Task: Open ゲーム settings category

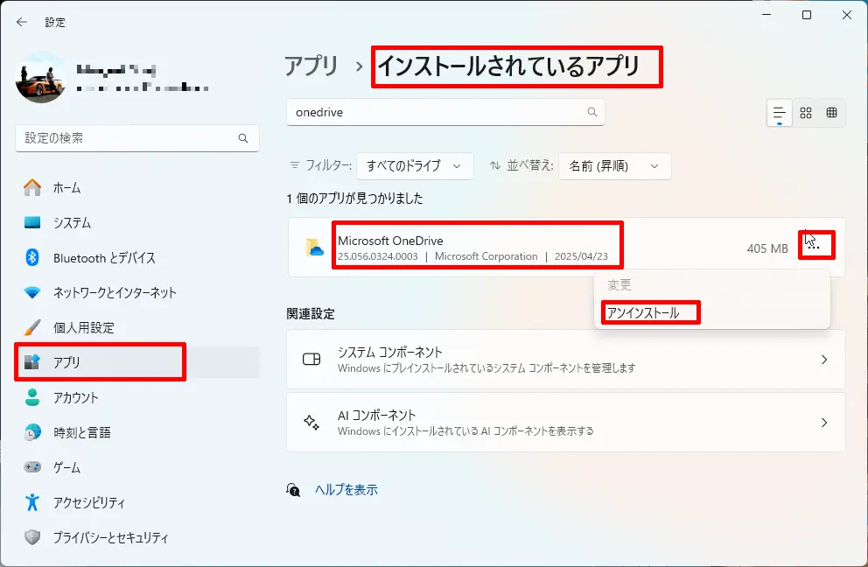Action: [x=137, y=467]
